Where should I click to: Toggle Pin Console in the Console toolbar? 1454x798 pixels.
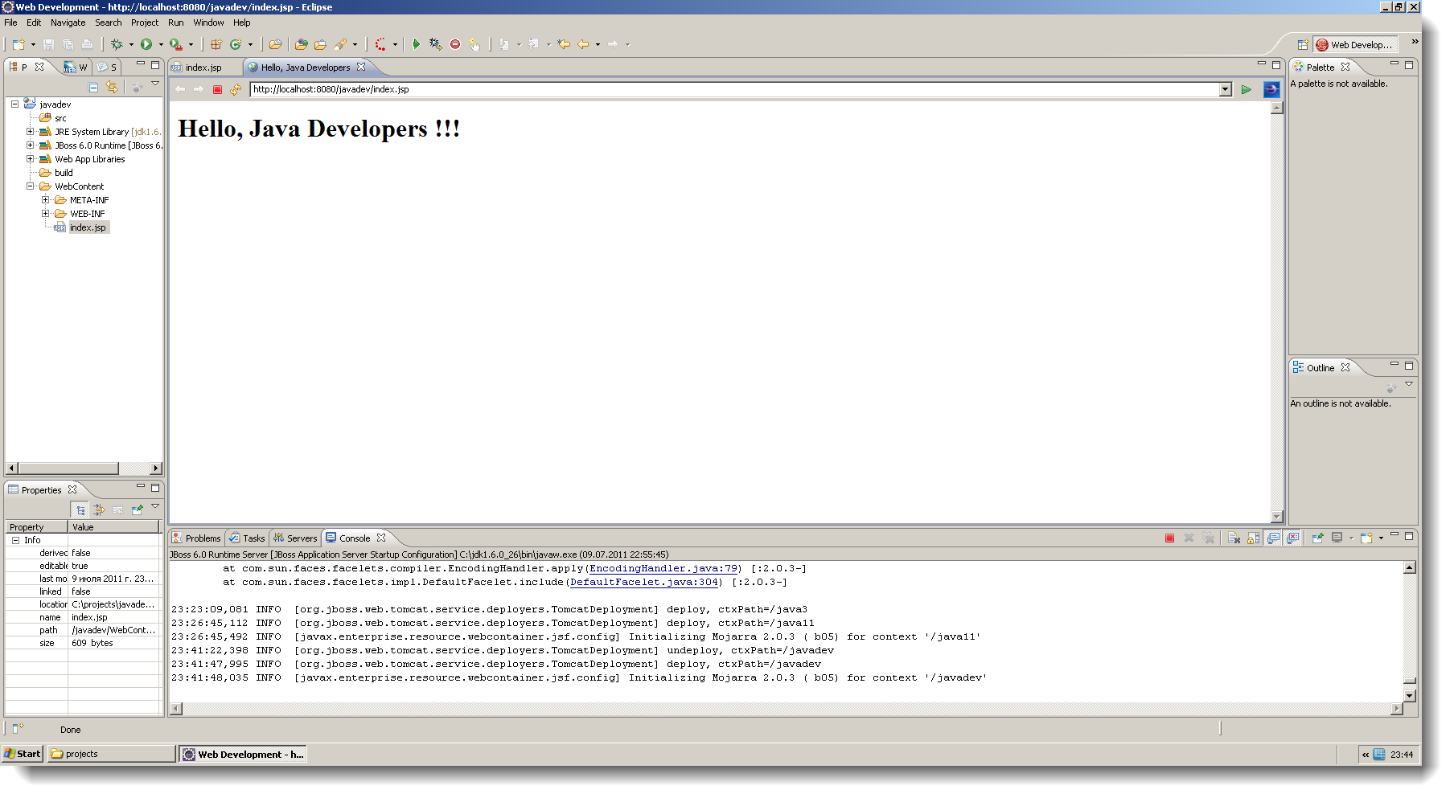[1317, 538]
